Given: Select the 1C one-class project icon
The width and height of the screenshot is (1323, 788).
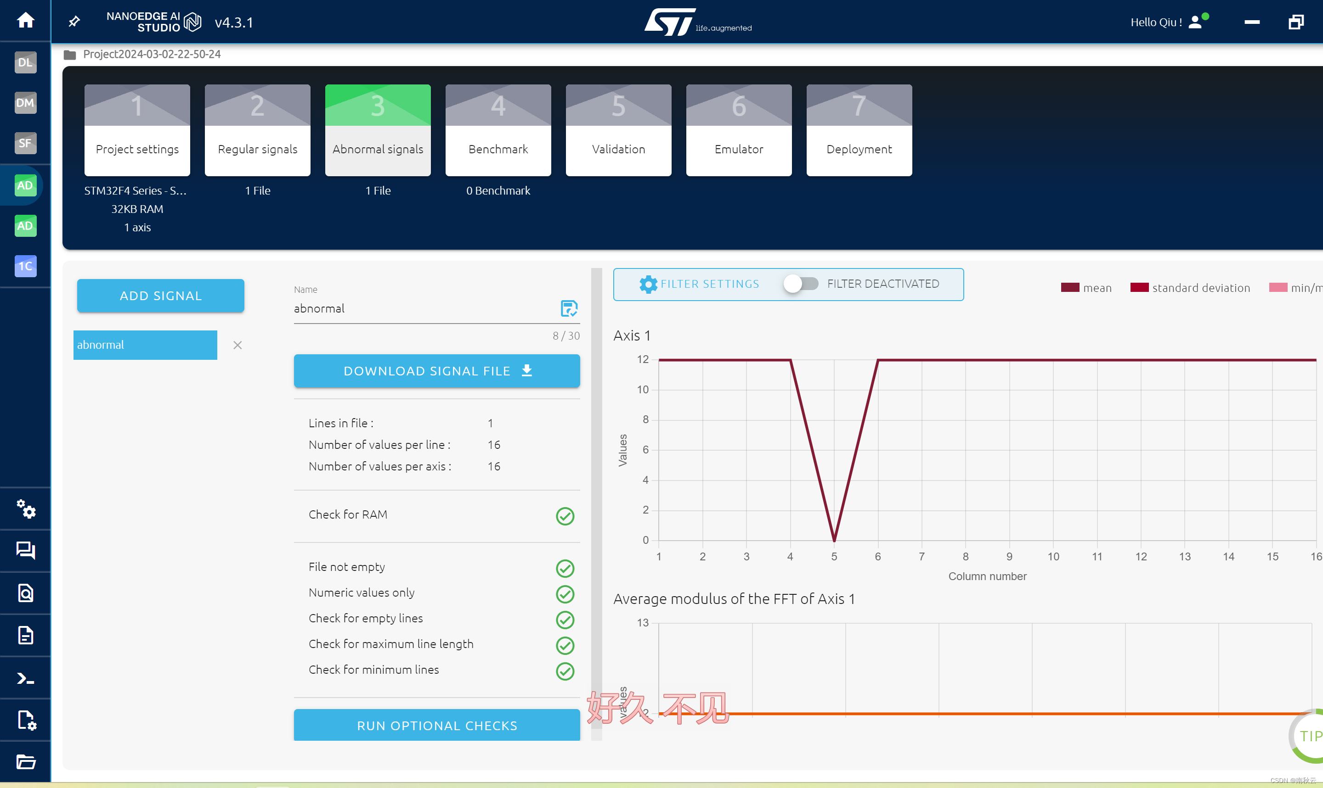Looking at the screenshot, I should click(x=25, y=266).
